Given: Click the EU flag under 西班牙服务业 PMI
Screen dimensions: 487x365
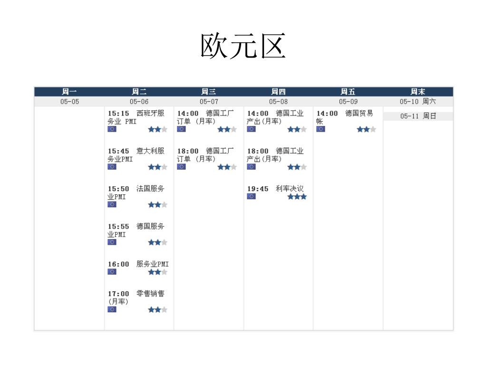Looking at the screenshot, I should pos(112,129).
